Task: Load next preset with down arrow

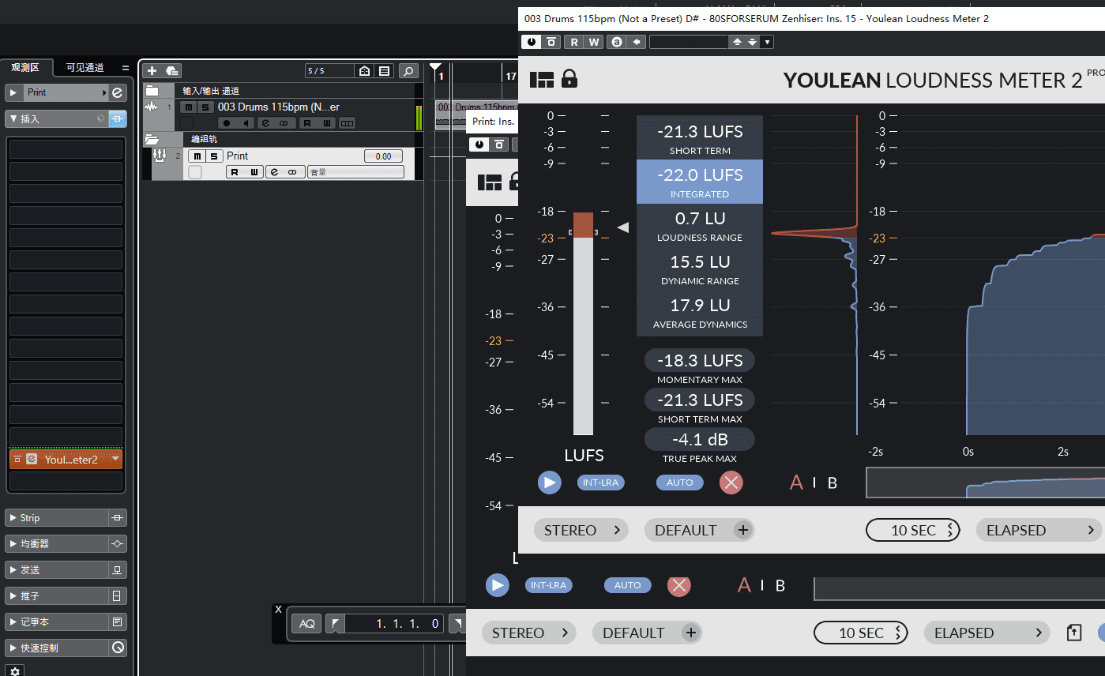Action: point(752,41)
